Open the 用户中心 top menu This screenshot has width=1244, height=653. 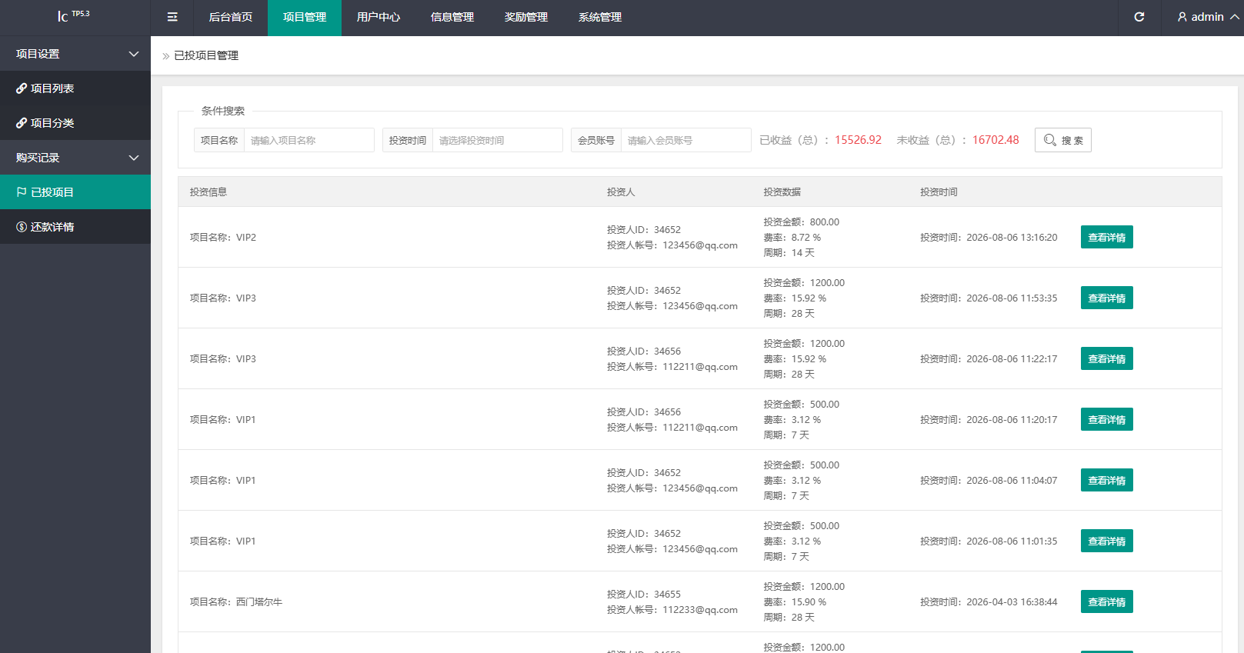(x=379, y=18)
